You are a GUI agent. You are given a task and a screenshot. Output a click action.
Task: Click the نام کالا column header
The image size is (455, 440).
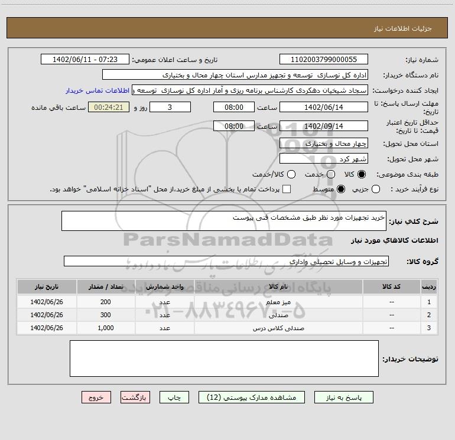click(278, 287)
